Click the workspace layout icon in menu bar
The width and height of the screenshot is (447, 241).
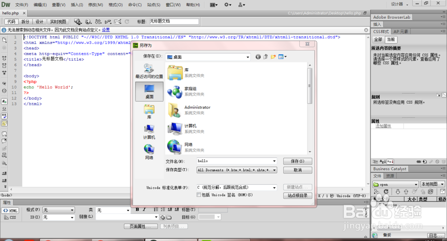(214, 5)
